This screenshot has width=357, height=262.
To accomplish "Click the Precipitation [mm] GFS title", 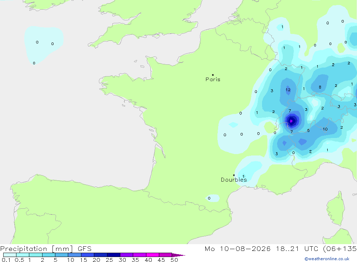I will pyautogui.click(x=46, y=248).
